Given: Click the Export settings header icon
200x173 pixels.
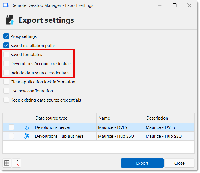Looking at the screenshot, I should (x=10, y=20).
